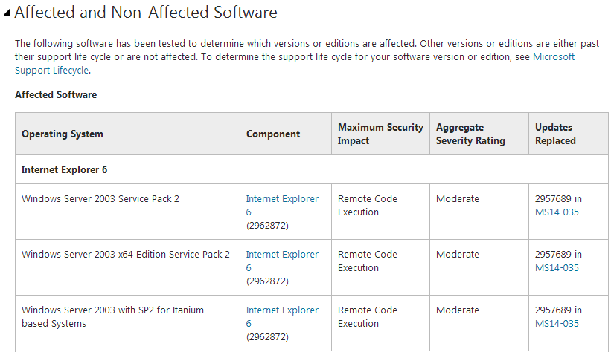Select the Windows Server 2003 Service Pack 2 cell

[100, 199]
